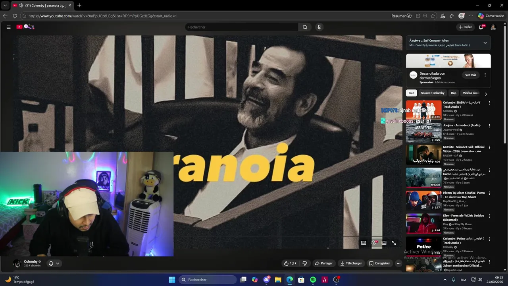Open options for Hleem Taj Alser Puma video
This screenshot has width=508, height=286.
(x=489, y=193)
